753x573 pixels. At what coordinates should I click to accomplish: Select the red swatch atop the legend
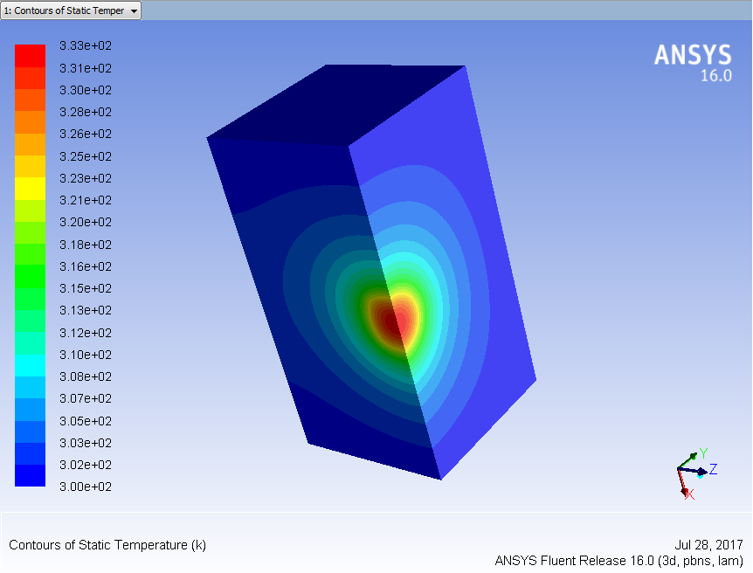pos(30,55)
